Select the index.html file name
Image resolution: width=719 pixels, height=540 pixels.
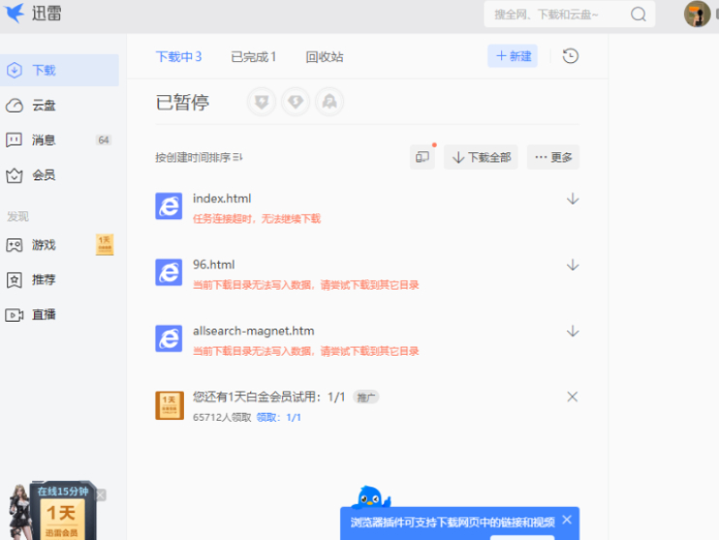pos(222,198)
